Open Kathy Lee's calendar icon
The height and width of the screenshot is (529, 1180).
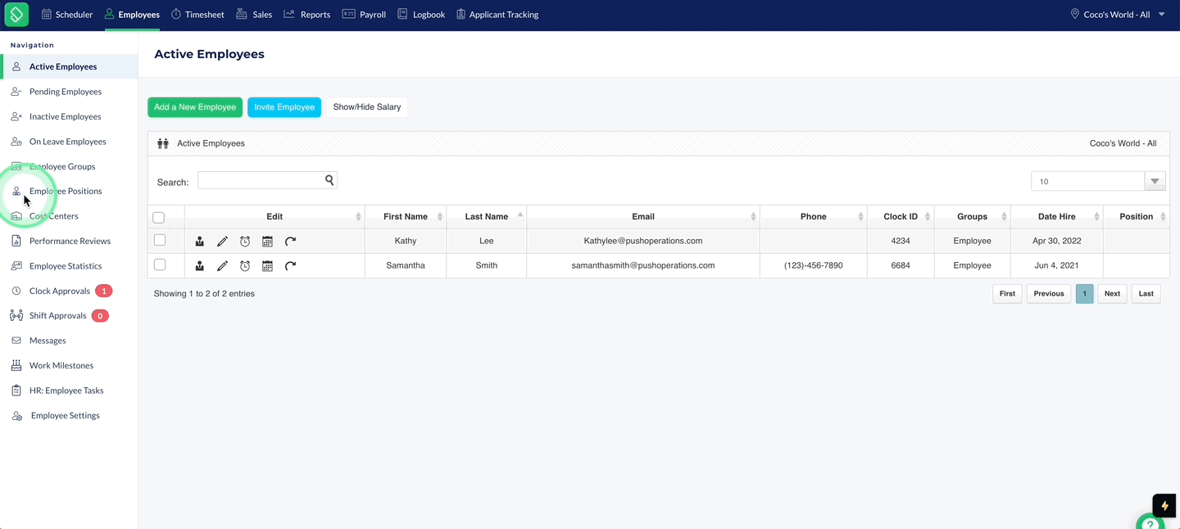coord(267,241)
